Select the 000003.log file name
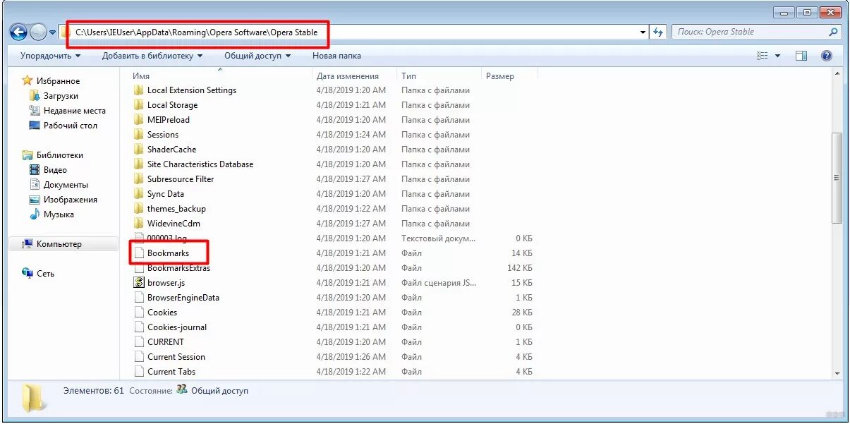Viewport: 850px width, 424px height. [x=167, y=238]
